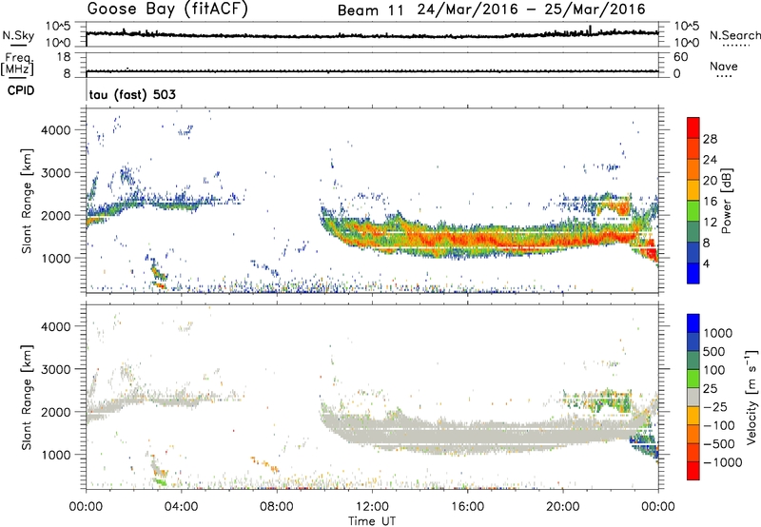Image resolution: width=761 pixels, height=527 pixels.
Task: Click the "60" Nave axis tick label
Action: [680, 57]
